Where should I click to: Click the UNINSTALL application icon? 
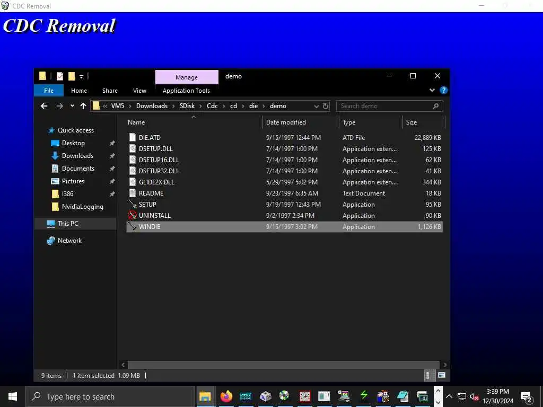click(x=132, y=215)
